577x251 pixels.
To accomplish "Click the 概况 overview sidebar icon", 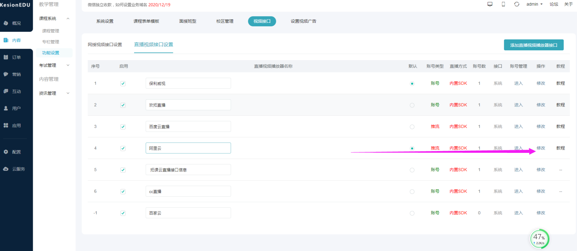I will [x=6, y=23].
